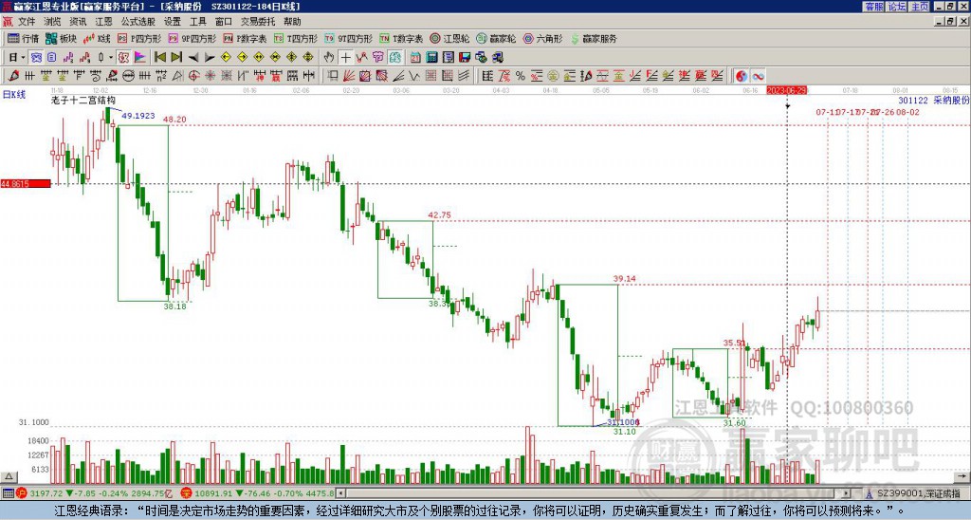Toggle the 权 adjust-price icon
The image size is (971, 520).
(123, 58)
